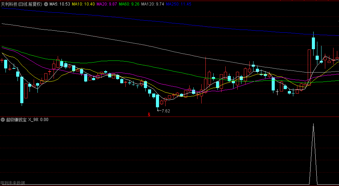Select the MA10: 10.40 label
This screenshot has height=186, width=339.
[83, 4]
